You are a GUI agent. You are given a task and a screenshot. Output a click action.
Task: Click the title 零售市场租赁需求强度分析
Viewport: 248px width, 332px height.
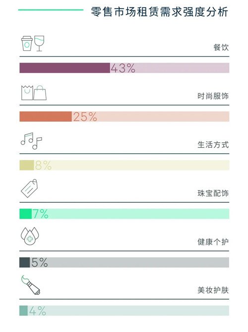coord(160,11)
